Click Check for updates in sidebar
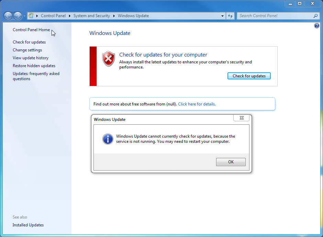Screen dimensions: 323x237 [x=29, y=42]
